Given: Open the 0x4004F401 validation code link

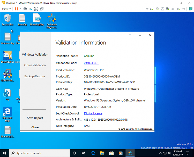Looking at the screenshot, I should click(x=91, y=63).
